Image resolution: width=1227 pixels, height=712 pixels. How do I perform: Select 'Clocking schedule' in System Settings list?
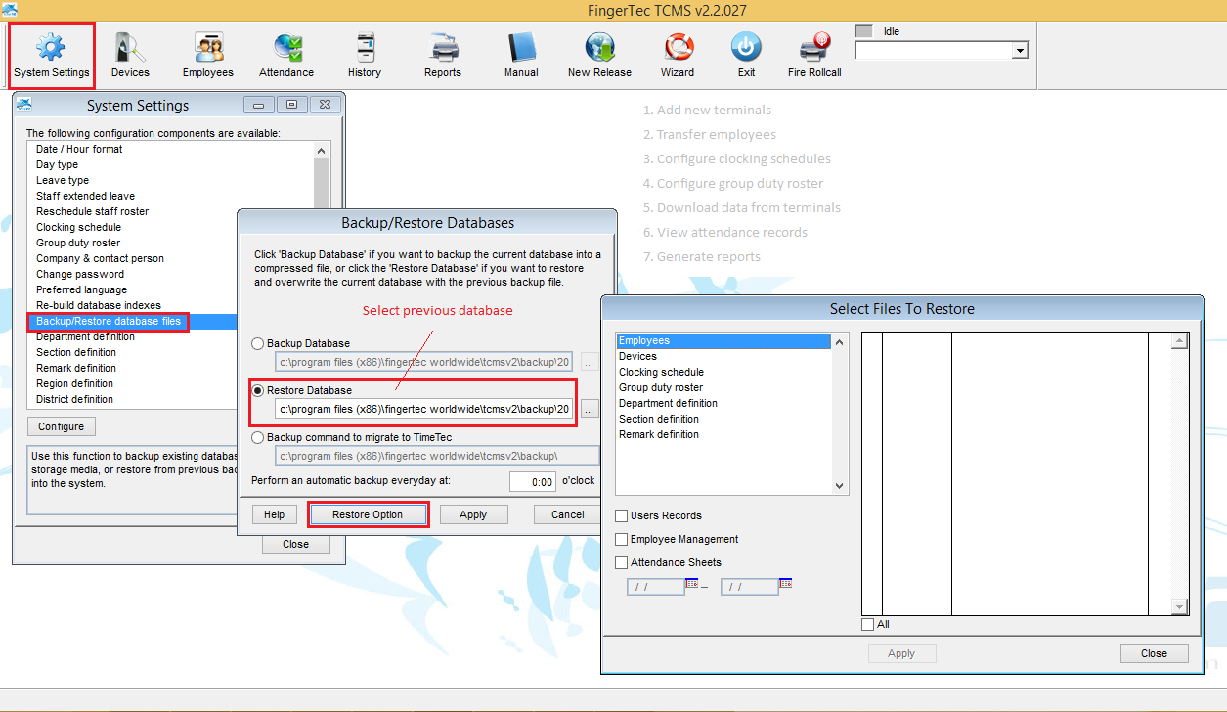click(79, 227)
